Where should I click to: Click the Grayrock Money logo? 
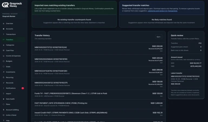click(12, 5)
